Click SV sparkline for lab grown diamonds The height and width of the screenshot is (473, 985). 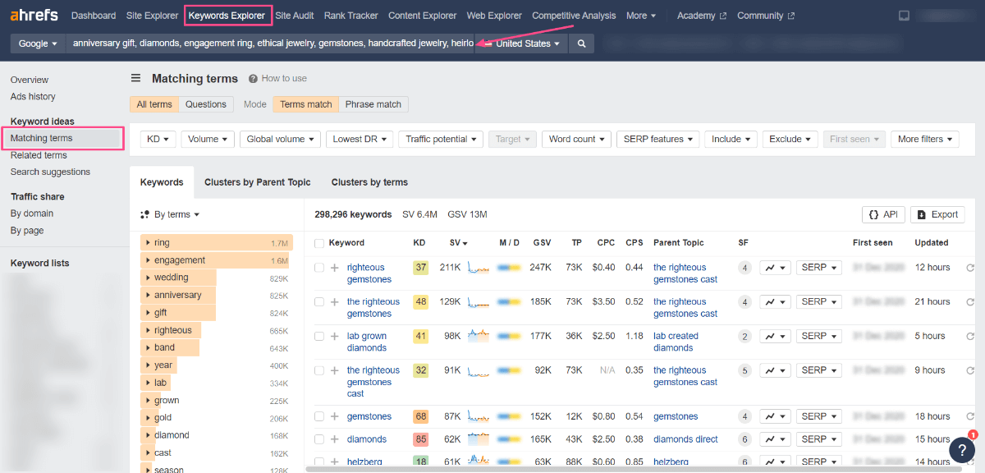click(x=478, y=336)
